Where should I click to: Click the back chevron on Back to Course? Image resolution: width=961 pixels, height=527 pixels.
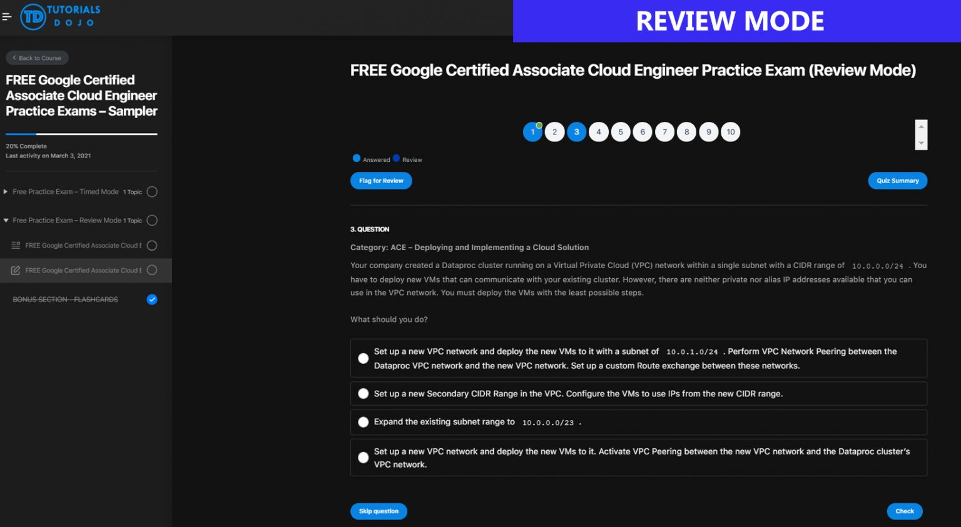click(x=14, y=58)
